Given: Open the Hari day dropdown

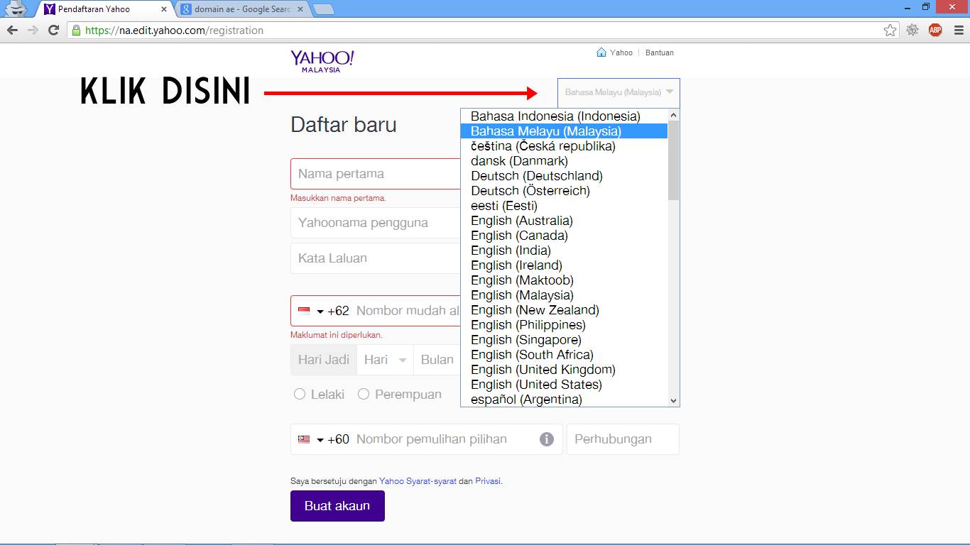Looking at the screenshot, I should [386, 360].
